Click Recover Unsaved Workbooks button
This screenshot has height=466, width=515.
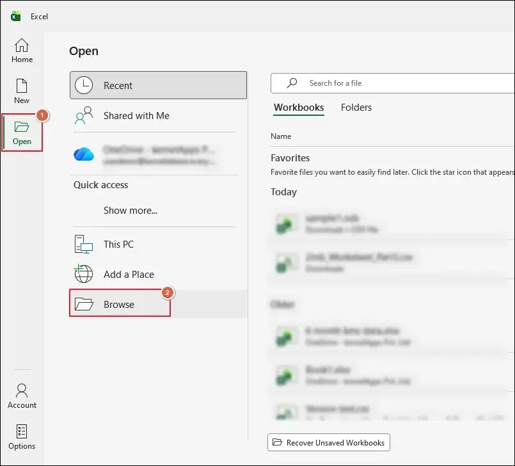point(329,442)
